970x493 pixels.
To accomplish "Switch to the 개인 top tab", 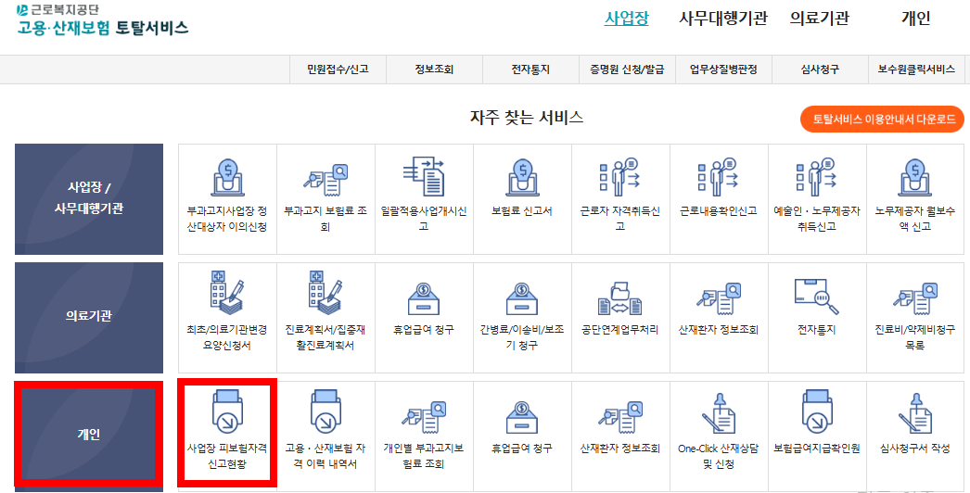I will pos(916,18).
